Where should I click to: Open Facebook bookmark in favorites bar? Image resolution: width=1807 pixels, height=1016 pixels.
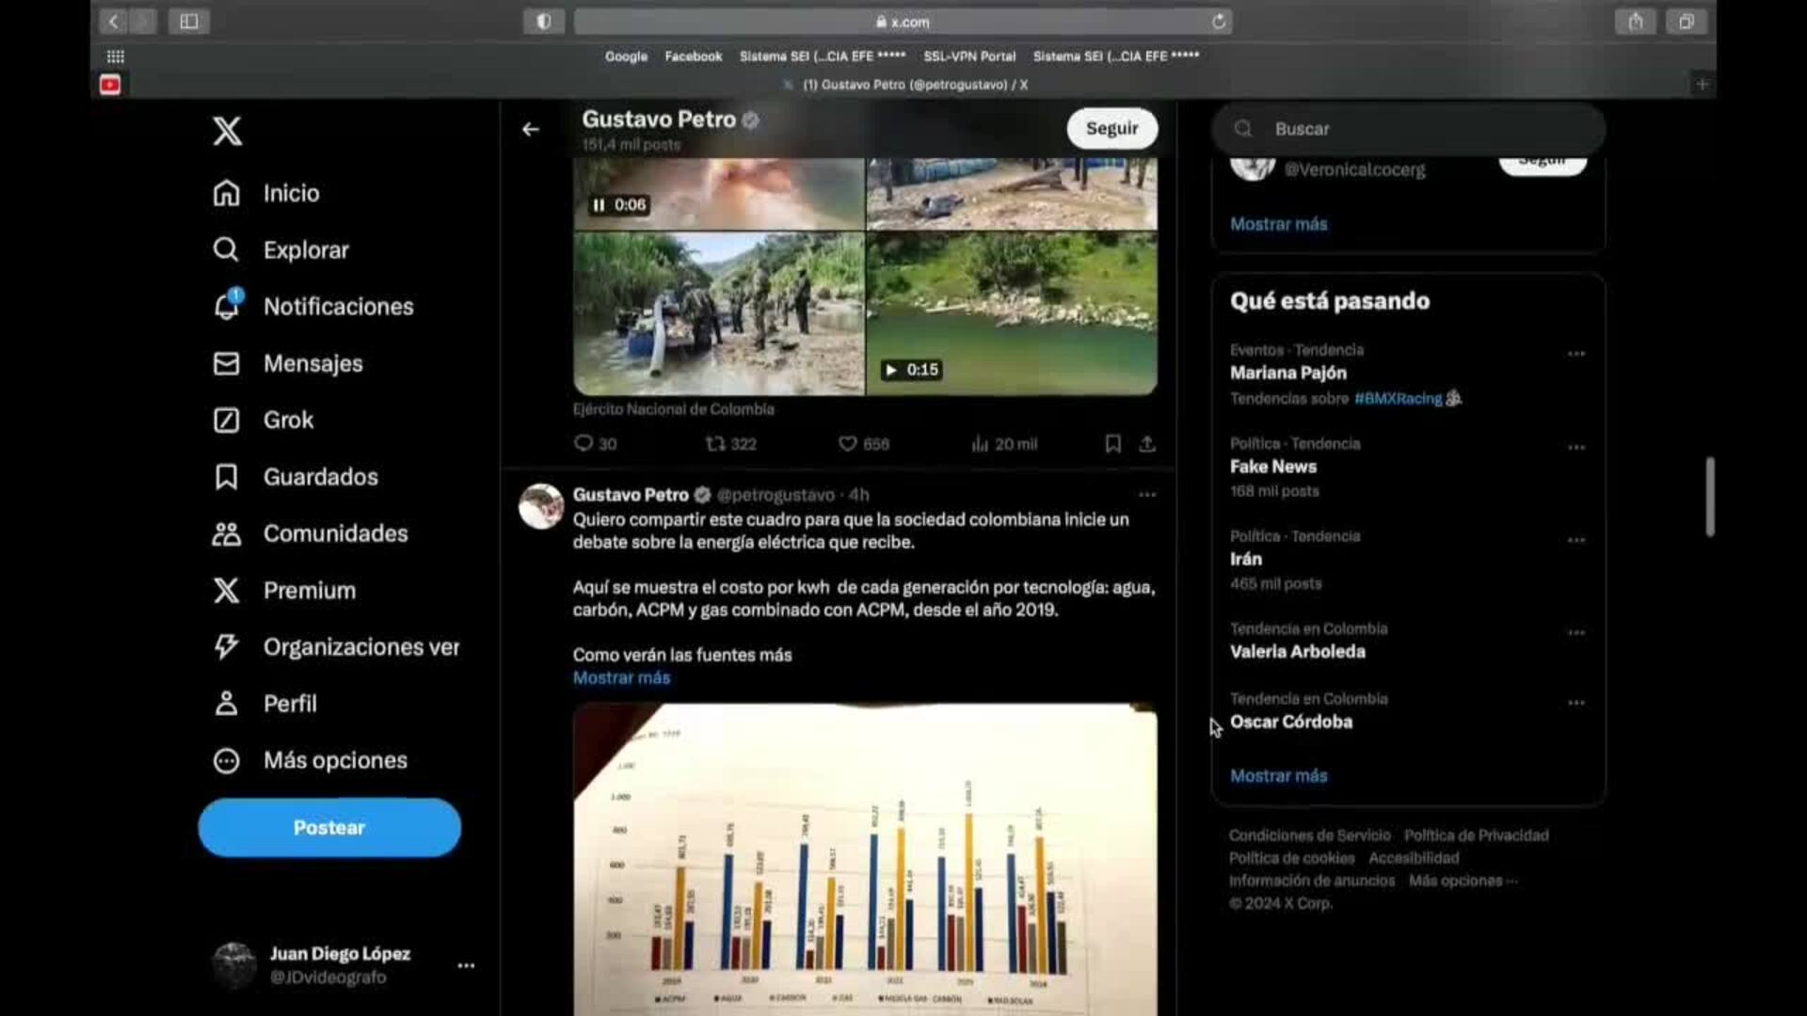[x=693, y=56]
